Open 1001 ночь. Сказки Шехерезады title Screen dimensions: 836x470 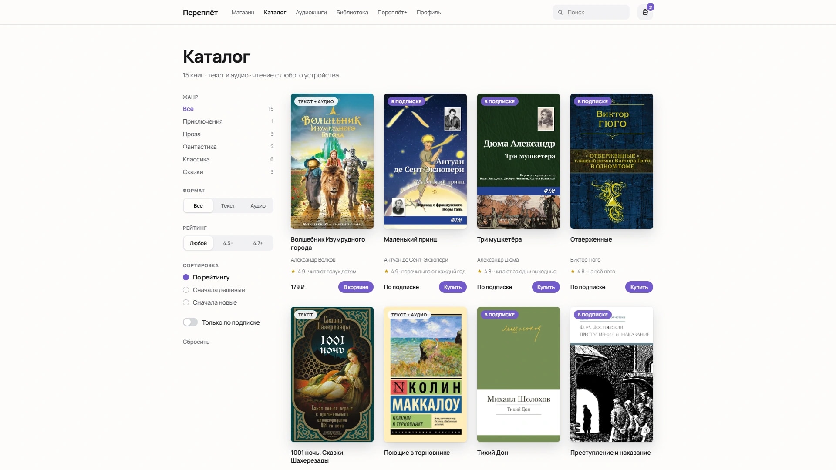coord(317,457)
